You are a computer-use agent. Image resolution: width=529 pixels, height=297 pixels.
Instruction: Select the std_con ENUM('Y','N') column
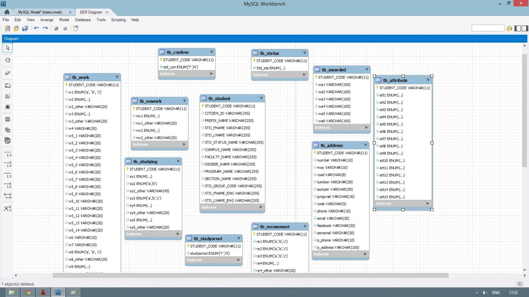click(x=187, y=67)
